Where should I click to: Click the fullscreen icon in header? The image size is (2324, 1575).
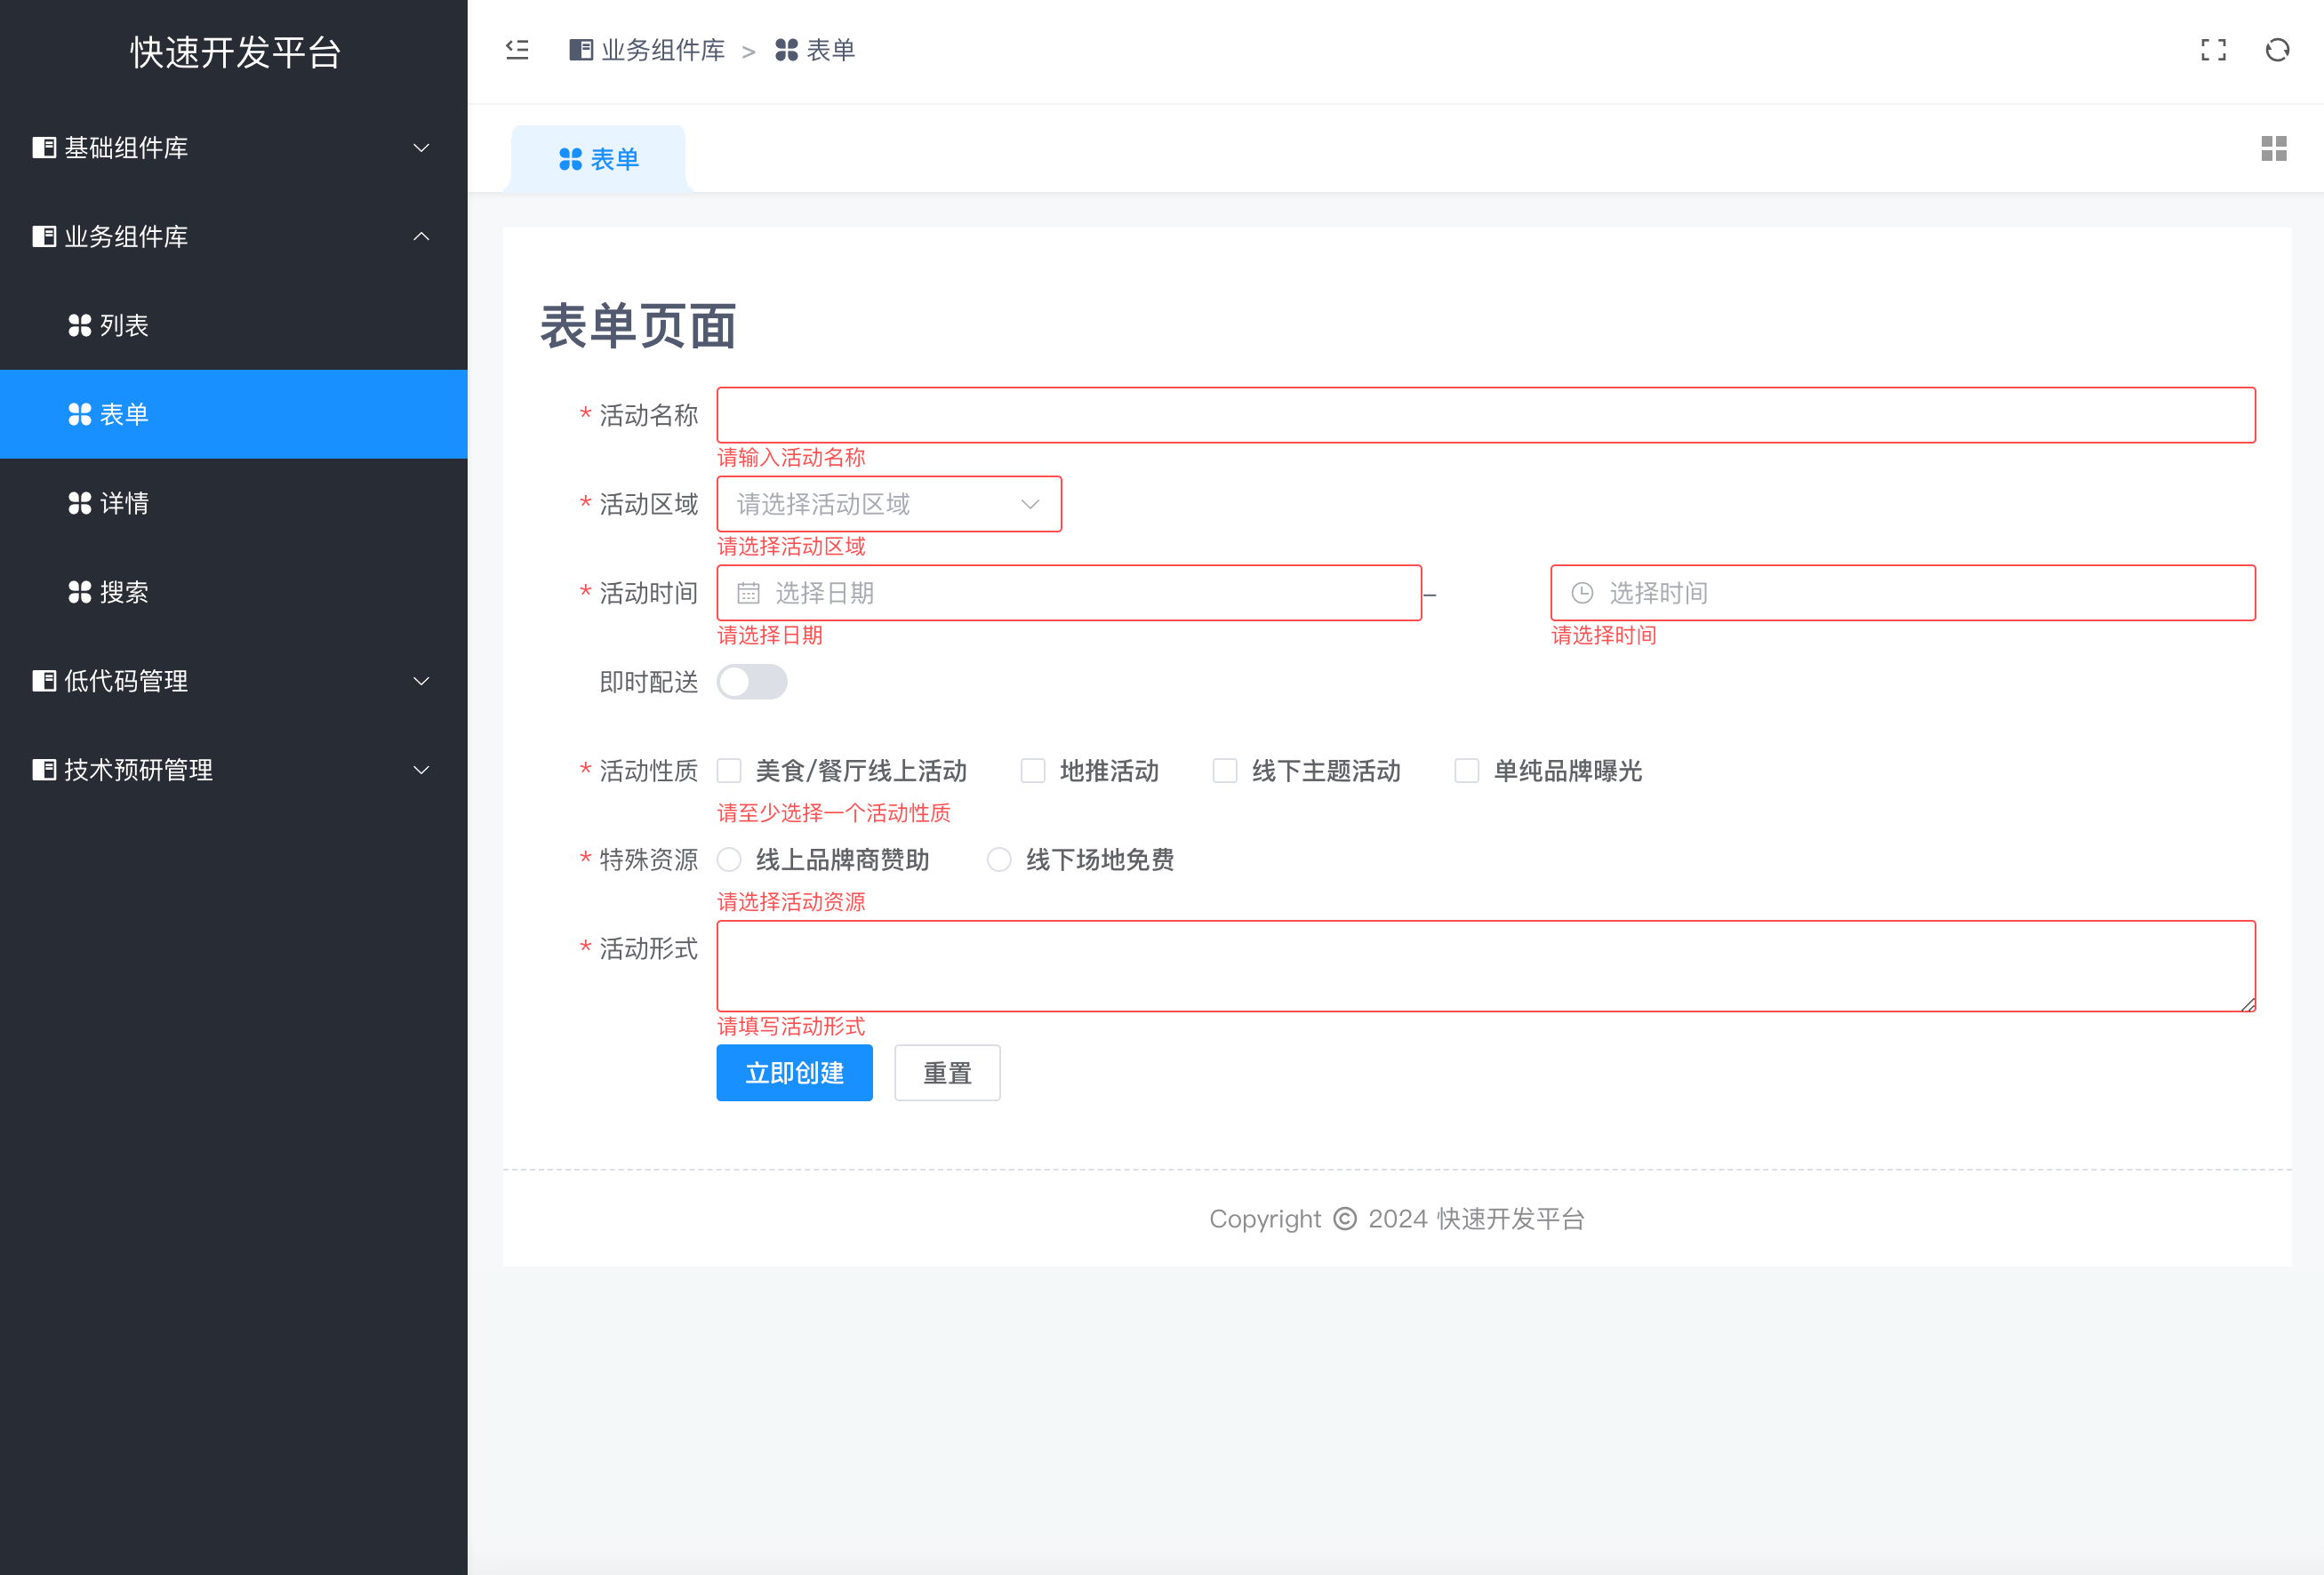click(x=2213, y=50)
